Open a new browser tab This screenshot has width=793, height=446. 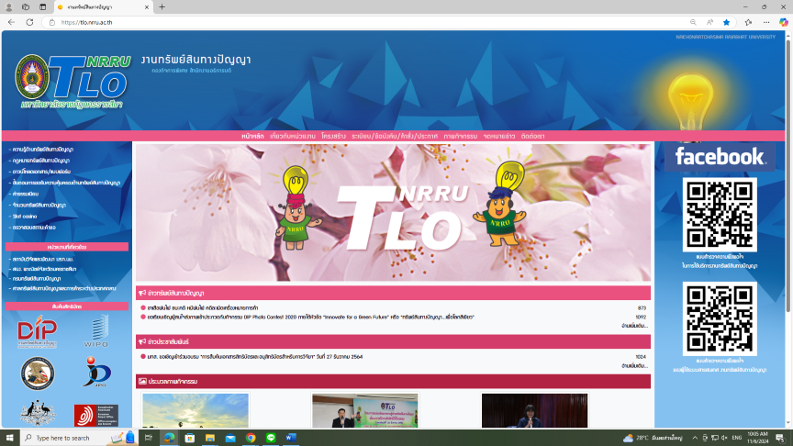162,6
